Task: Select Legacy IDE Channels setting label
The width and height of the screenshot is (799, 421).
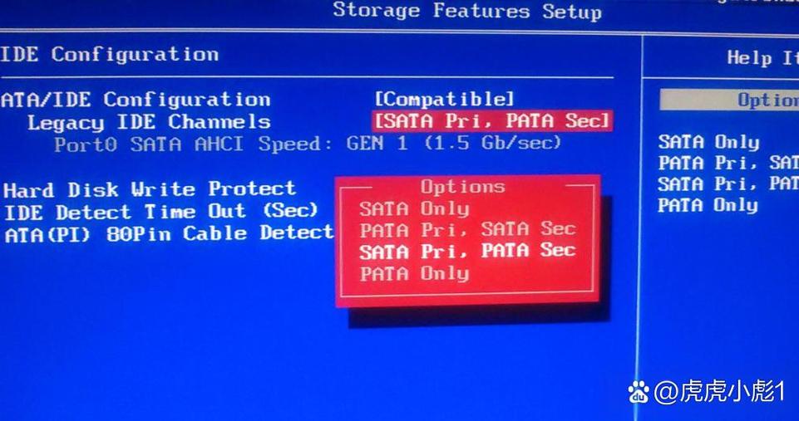Action: pos(149,122)
